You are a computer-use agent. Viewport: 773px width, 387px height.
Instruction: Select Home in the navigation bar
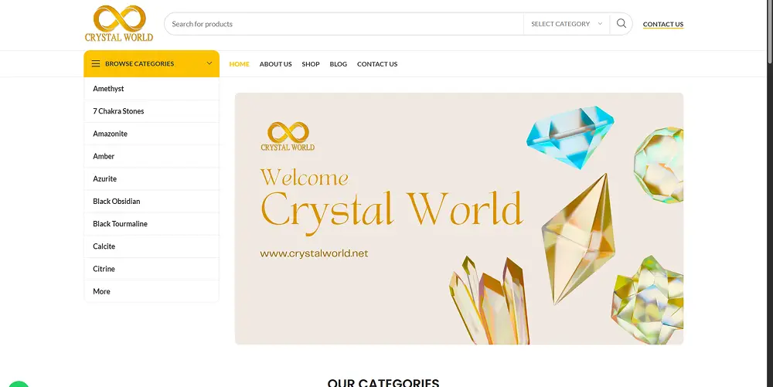pos(239,64)
